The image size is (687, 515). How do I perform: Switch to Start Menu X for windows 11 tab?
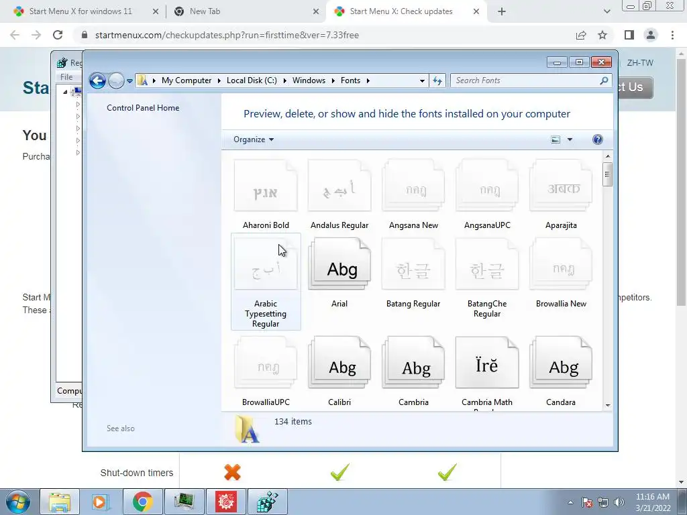click(81, 11)
